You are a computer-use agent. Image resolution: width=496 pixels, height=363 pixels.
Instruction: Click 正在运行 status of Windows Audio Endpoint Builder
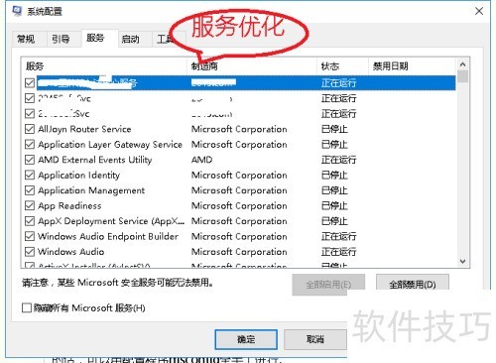(339, 236)
